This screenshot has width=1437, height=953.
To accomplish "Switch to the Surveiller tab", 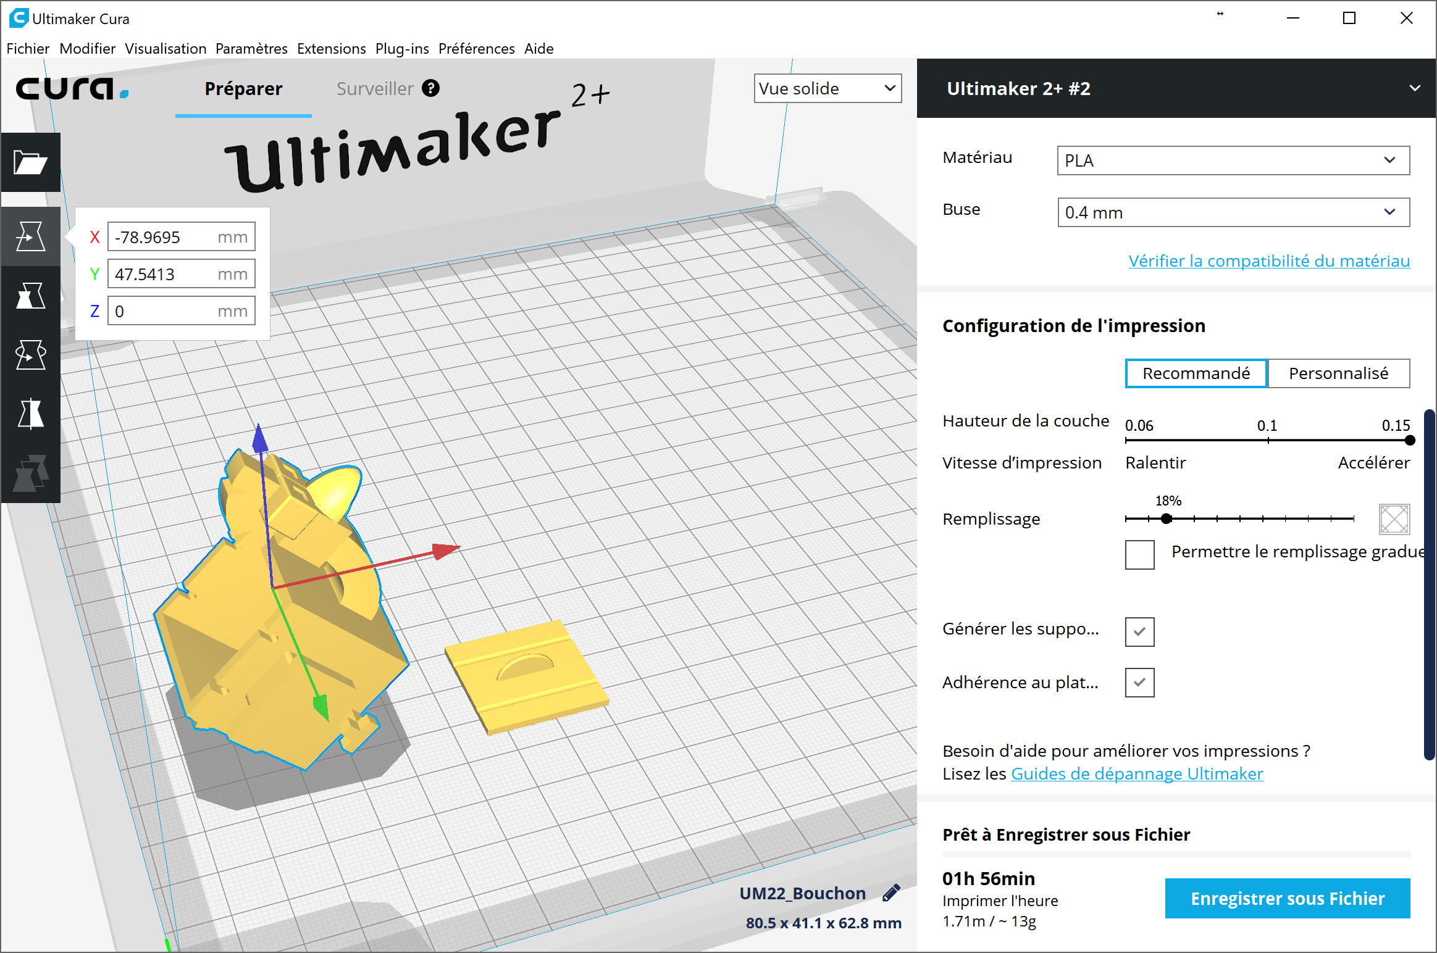I will [x=375, y=89].
